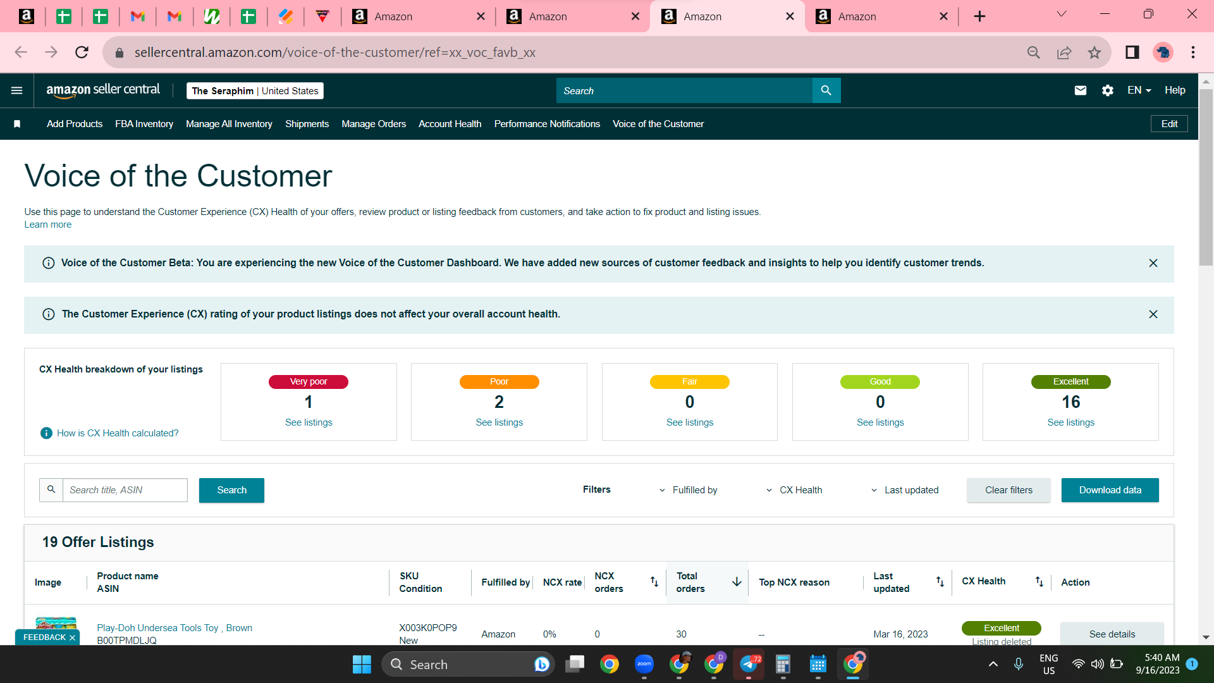1214x683 pixels.
Task: Click the page vertical scrollbar thumb
Action: (1206, 177)
